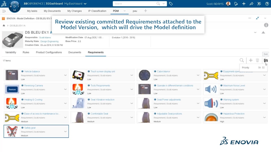Search within requirements list

[x=242, y=60]
